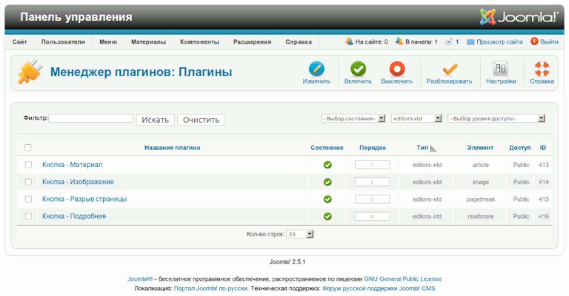
Task: Check the box for Кнопка - Материал
Action: click(28, 165)
